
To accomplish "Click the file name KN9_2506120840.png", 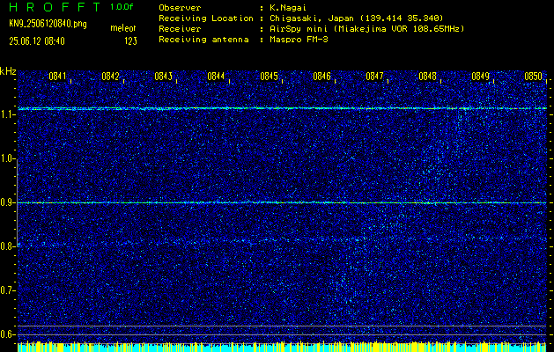I will 48,24.
